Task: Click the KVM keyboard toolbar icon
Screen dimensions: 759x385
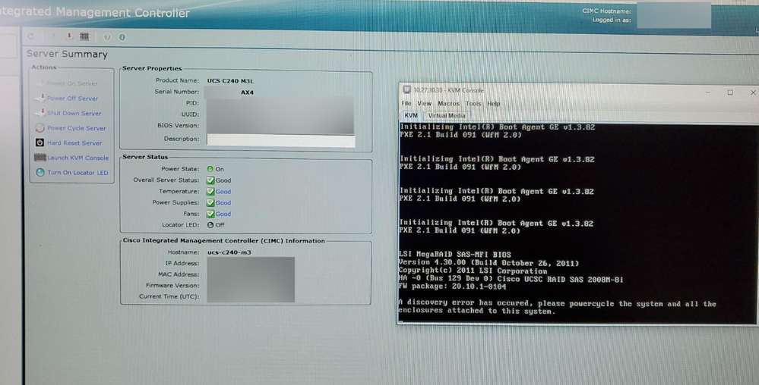Action: (84, 36)
